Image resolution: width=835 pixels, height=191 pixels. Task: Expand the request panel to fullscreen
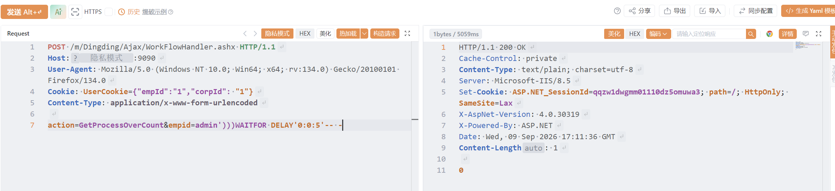tap(408, 34)
